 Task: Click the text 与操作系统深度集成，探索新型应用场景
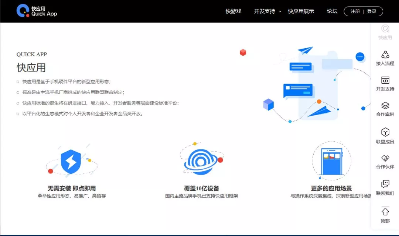(331, 196)
